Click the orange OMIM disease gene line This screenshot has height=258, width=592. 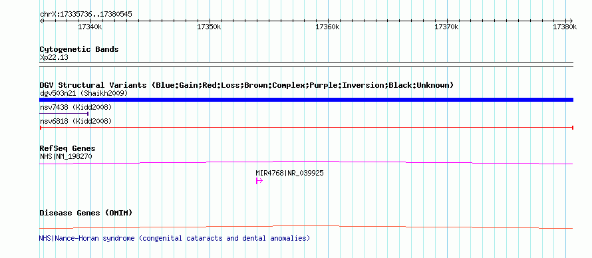pos(306,227)
